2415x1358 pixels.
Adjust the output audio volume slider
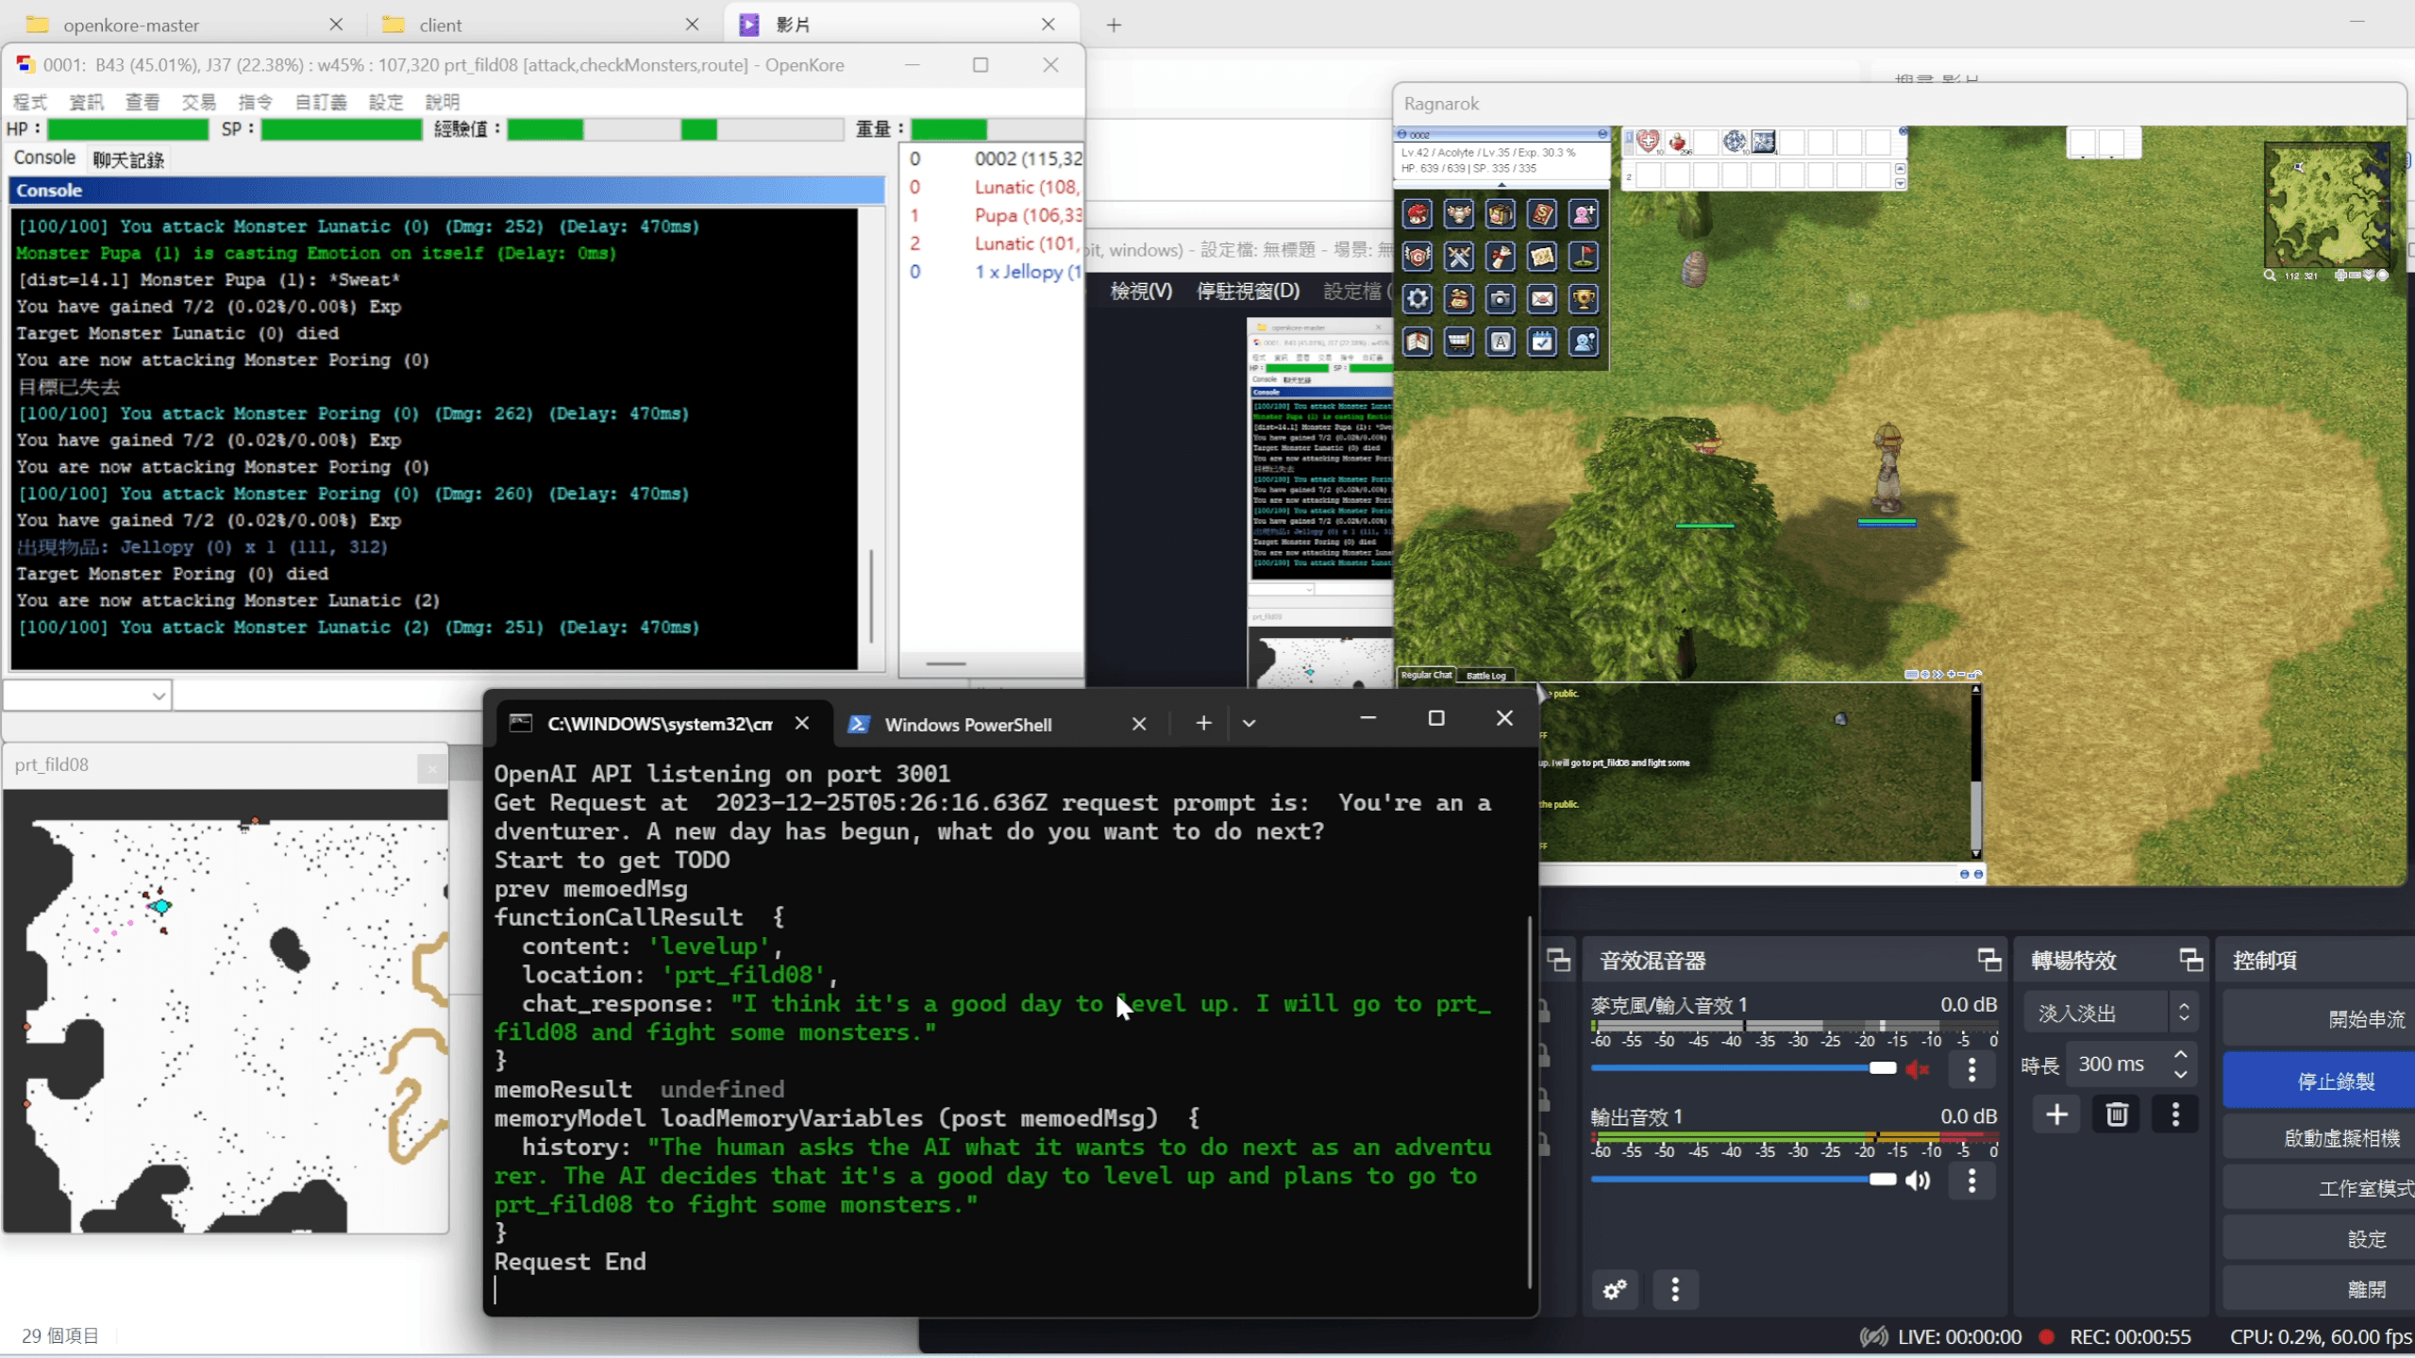pyautogui.click(x=1744, y=1180)
